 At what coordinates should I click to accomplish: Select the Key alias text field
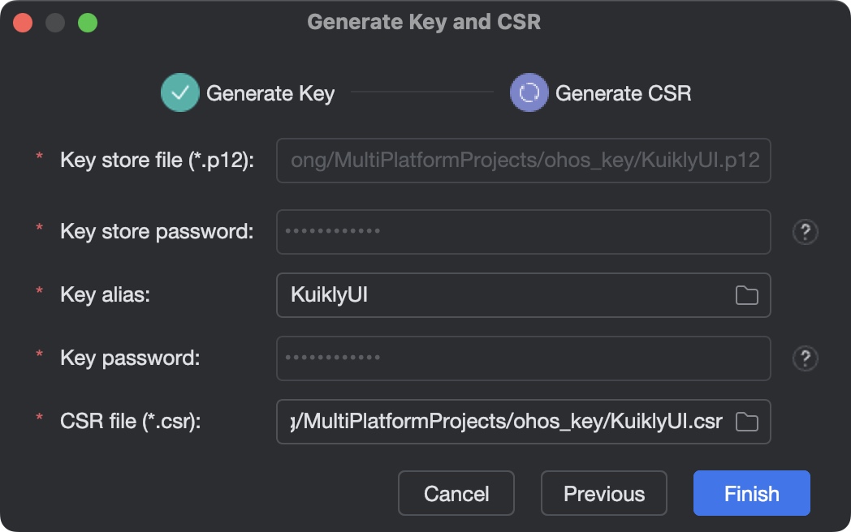coord(503,295)
